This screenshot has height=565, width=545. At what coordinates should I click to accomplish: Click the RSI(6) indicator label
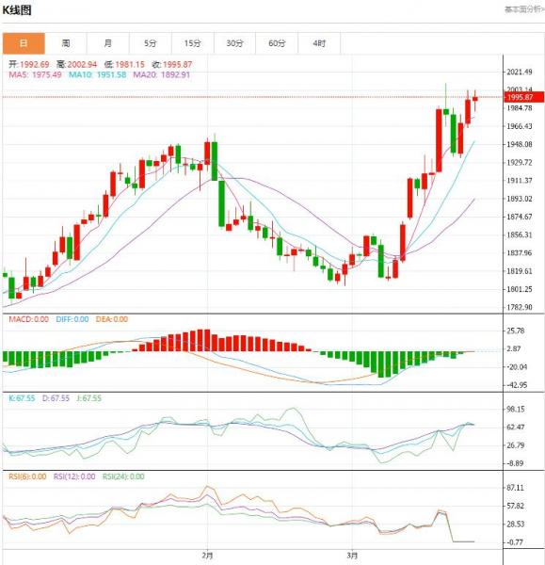[x=27, y=476]
